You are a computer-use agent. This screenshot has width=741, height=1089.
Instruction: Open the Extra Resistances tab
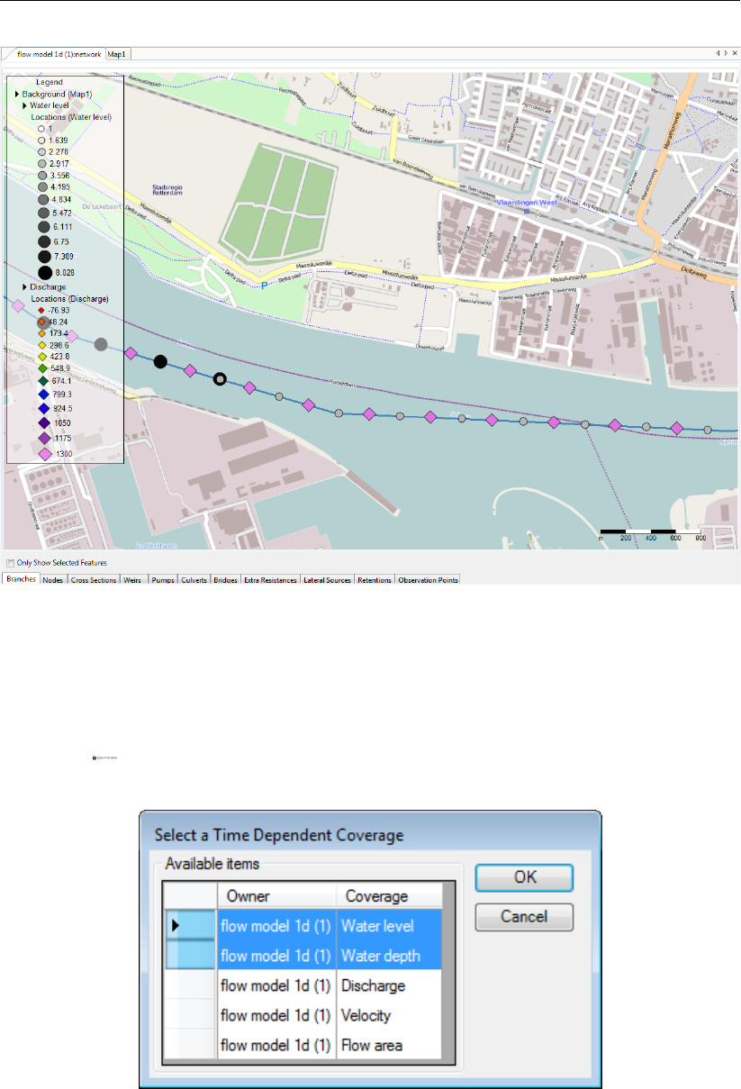pos(270,580)
